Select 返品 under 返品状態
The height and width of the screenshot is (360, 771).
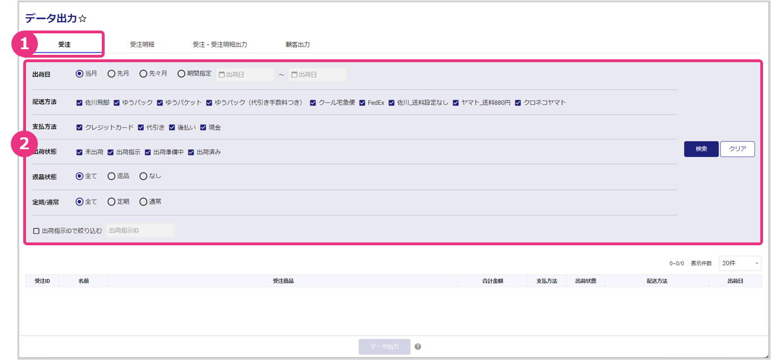coord(111,176)
